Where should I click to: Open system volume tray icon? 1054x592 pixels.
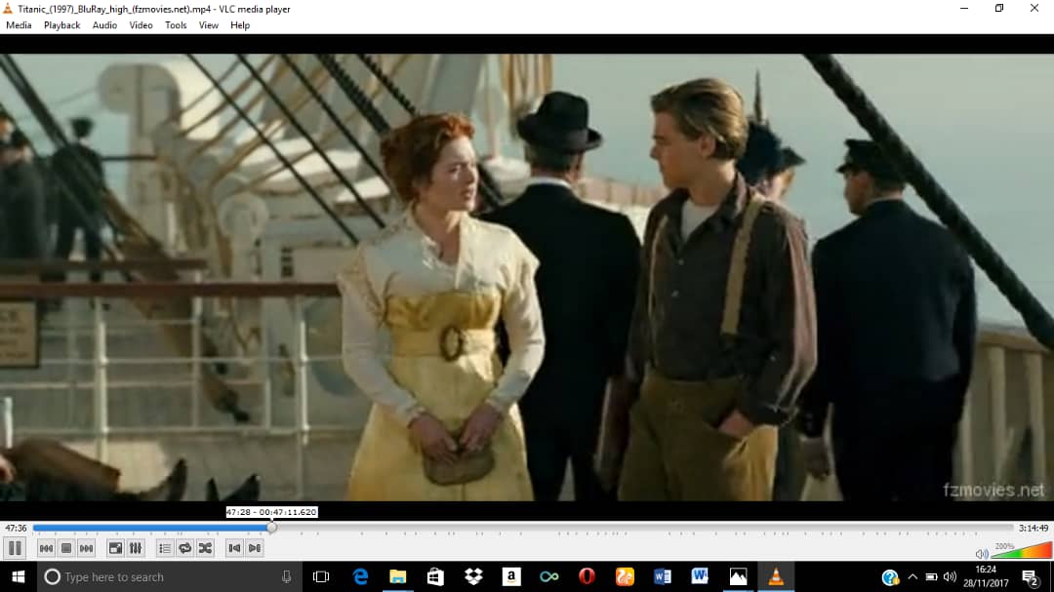point(950,576)
